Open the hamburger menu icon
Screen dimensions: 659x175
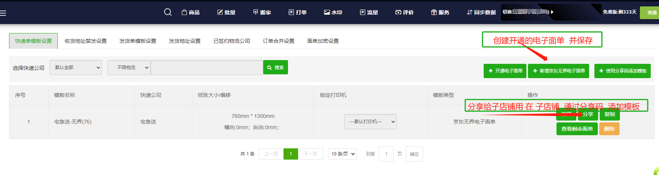click(3, 13)
